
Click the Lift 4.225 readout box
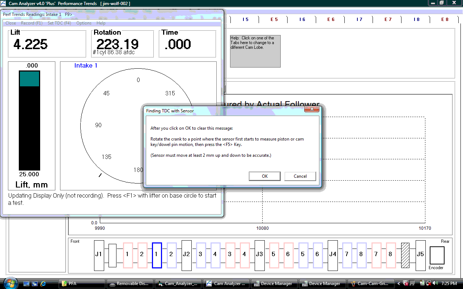[47, 44]
